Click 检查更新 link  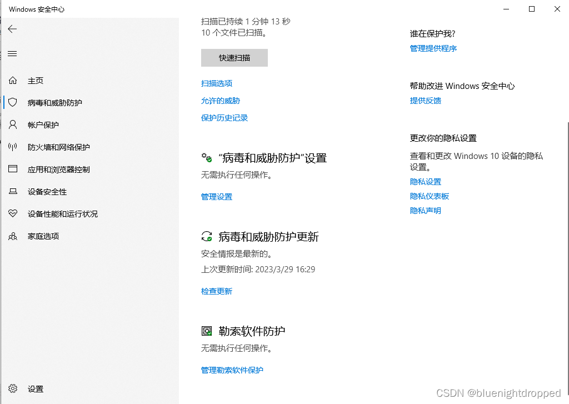click(217, 291)
